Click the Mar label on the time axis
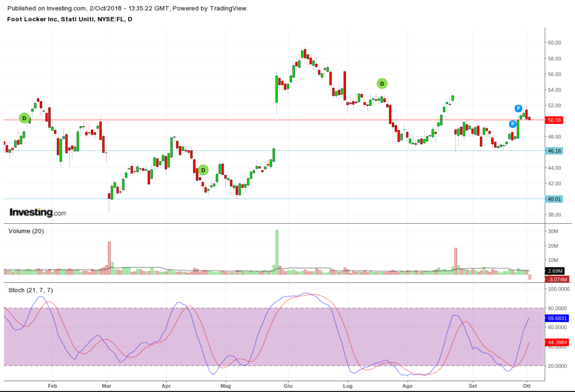The height and width of the screenshot is (392, 575). [x=106, y=386]
